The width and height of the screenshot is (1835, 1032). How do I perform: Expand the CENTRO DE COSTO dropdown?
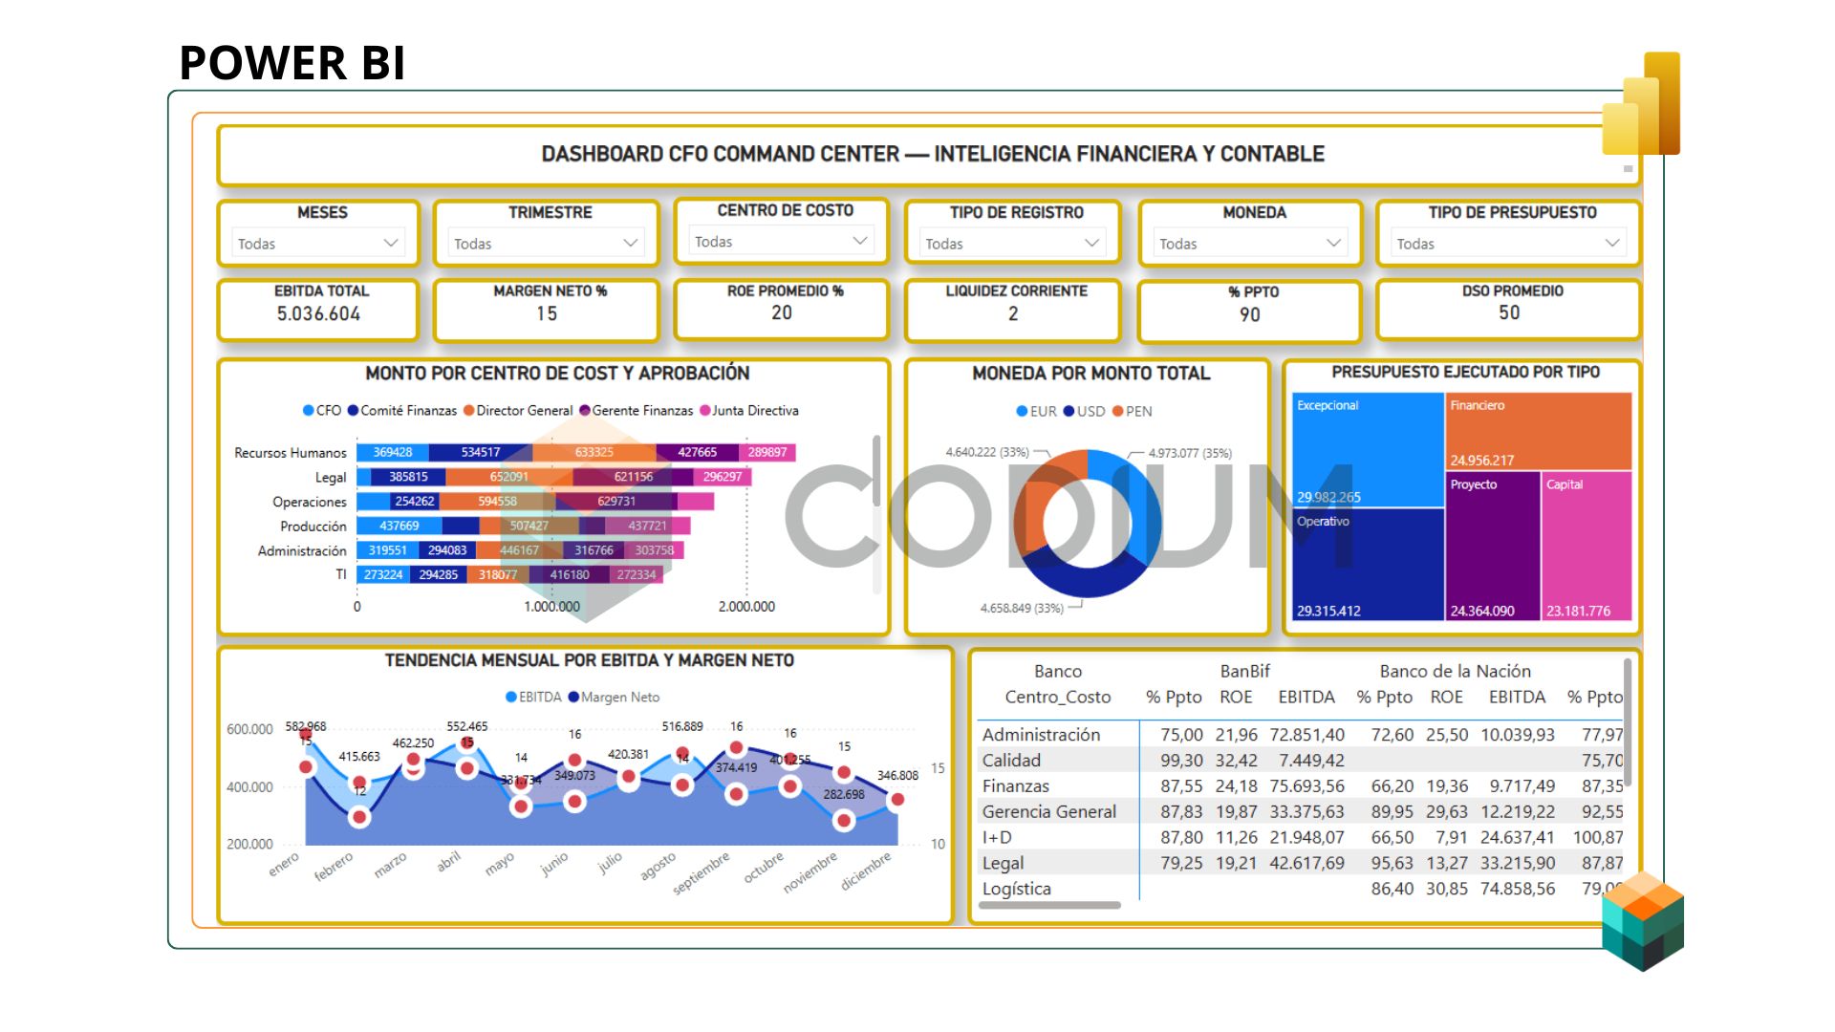click(x=781, y=242)
